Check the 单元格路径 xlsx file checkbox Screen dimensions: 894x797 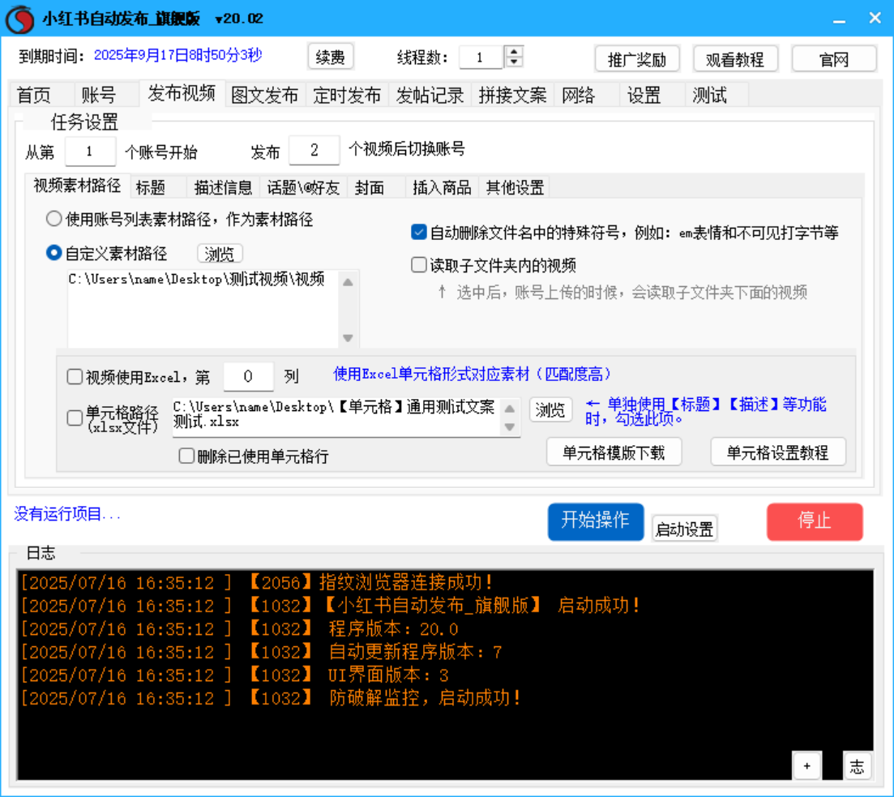[75, 418]
